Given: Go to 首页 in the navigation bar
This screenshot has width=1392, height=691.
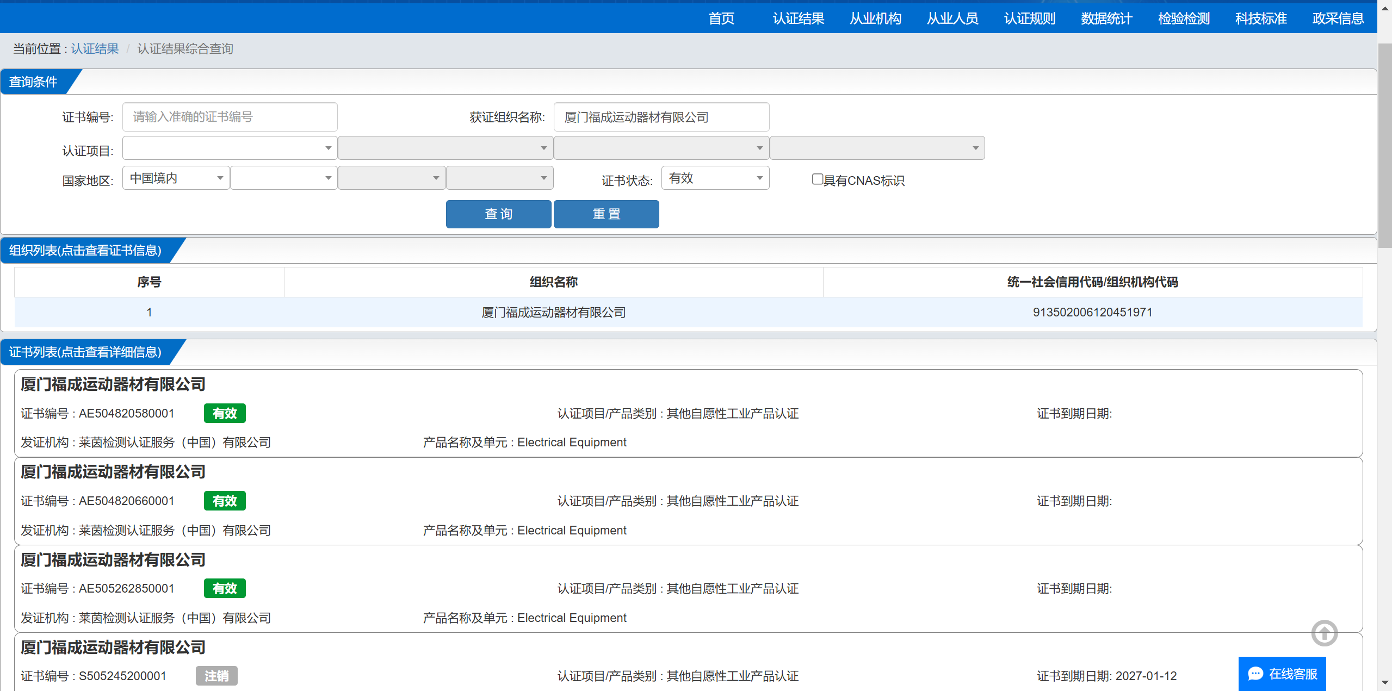Looking at the screenshot, I should pyautogui.click(x=721, y=18).
